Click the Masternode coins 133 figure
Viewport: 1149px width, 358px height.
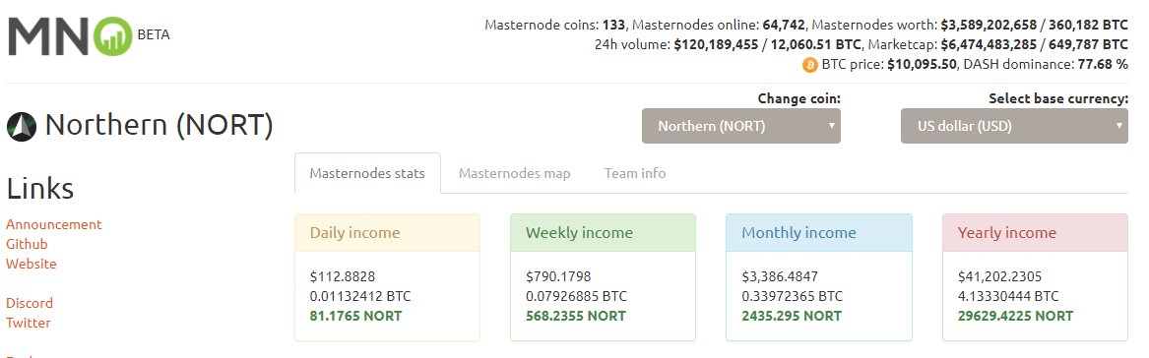pos(614,25)
